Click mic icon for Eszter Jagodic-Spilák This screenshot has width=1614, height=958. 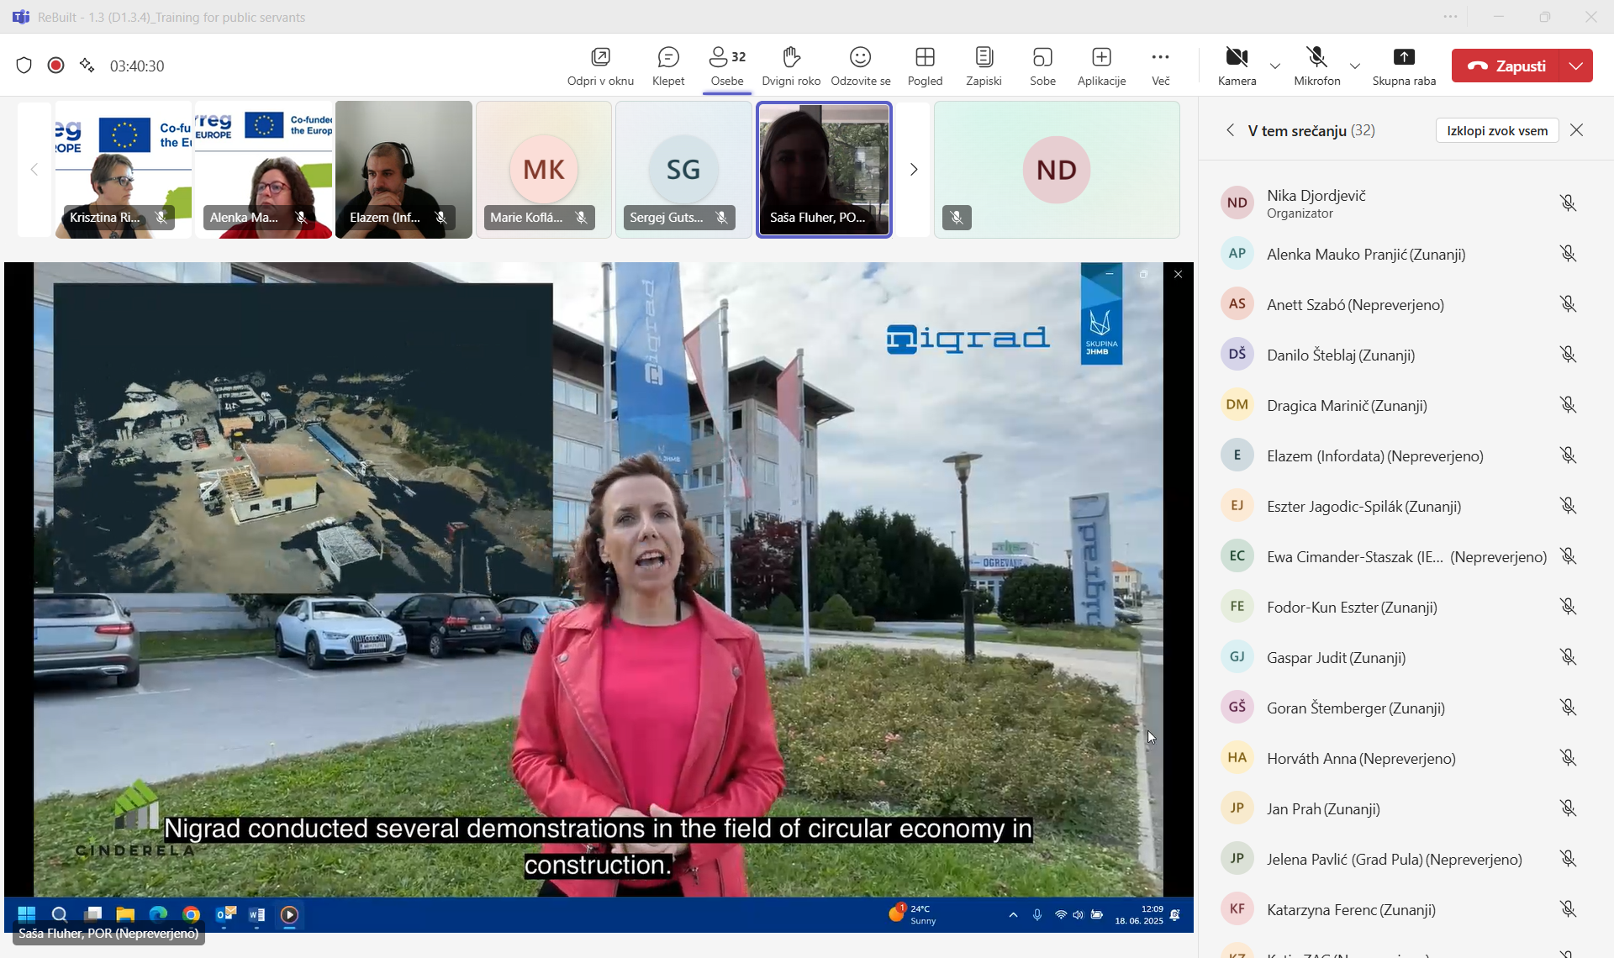point(1568,505)
